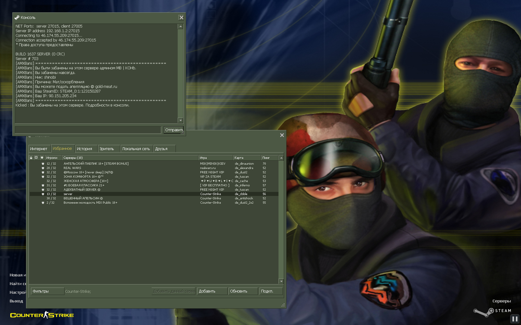Image resolution: width=521 pixels, height=325 pixels.
Task: Click the shield icon of the 'server' row
Action: click(43, 194)
